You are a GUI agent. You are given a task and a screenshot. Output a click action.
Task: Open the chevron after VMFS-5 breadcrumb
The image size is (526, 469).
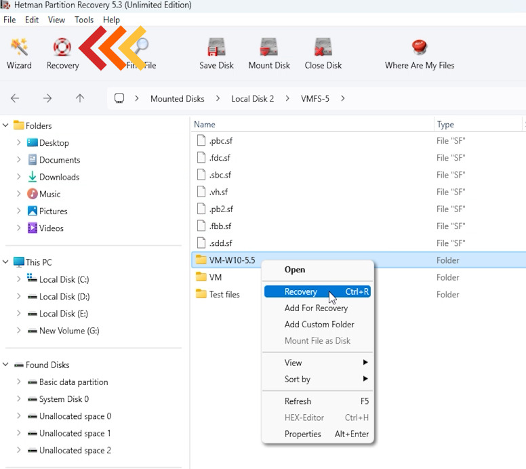coord(342,98)
